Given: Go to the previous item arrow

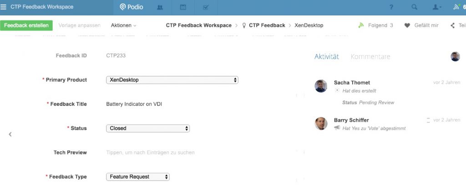Looking at the screenshot, I should pyautogui.click(x=10, y=134).
